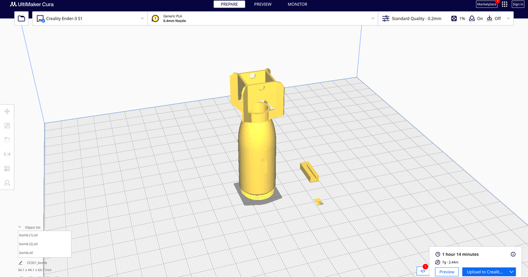Switch to the PREVIEW tab

tap(263, 4)
